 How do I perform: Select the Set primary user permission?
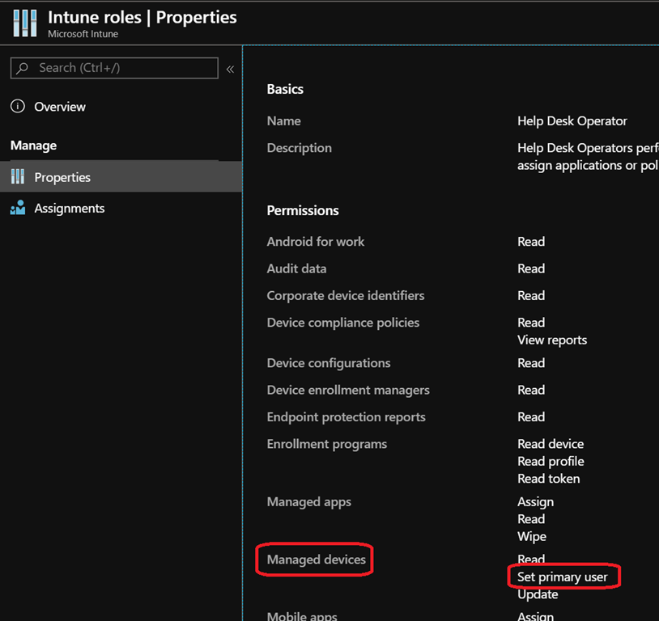[x=563, y=577]
